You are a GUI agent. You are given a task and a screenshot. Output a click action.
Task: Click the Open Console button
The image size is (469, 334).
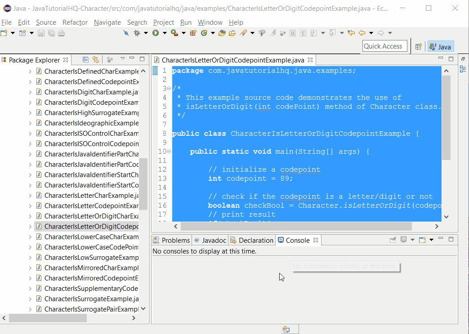click(x=422, y=240)
